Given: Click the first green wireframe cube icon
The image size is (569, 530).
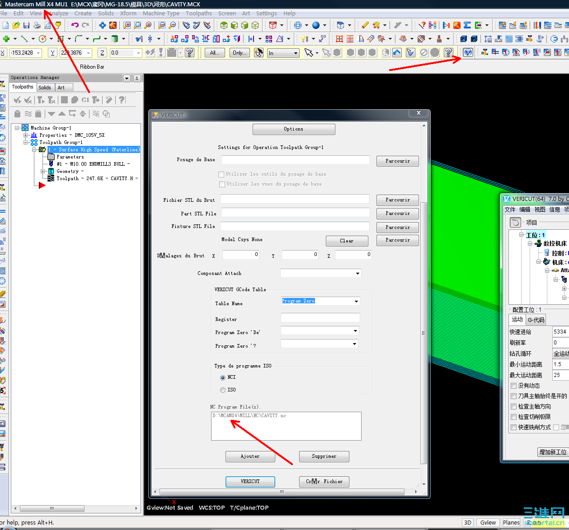Looking at the screenshot, I should [x=224, y=25].
